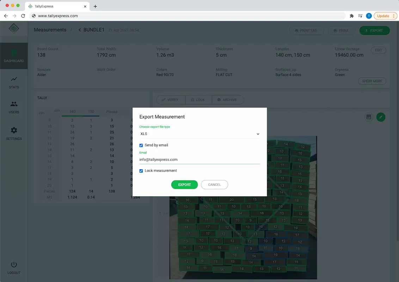399x282 pixels.
Task: Click the Lock button in toolbar
Action: pos(198,100)
